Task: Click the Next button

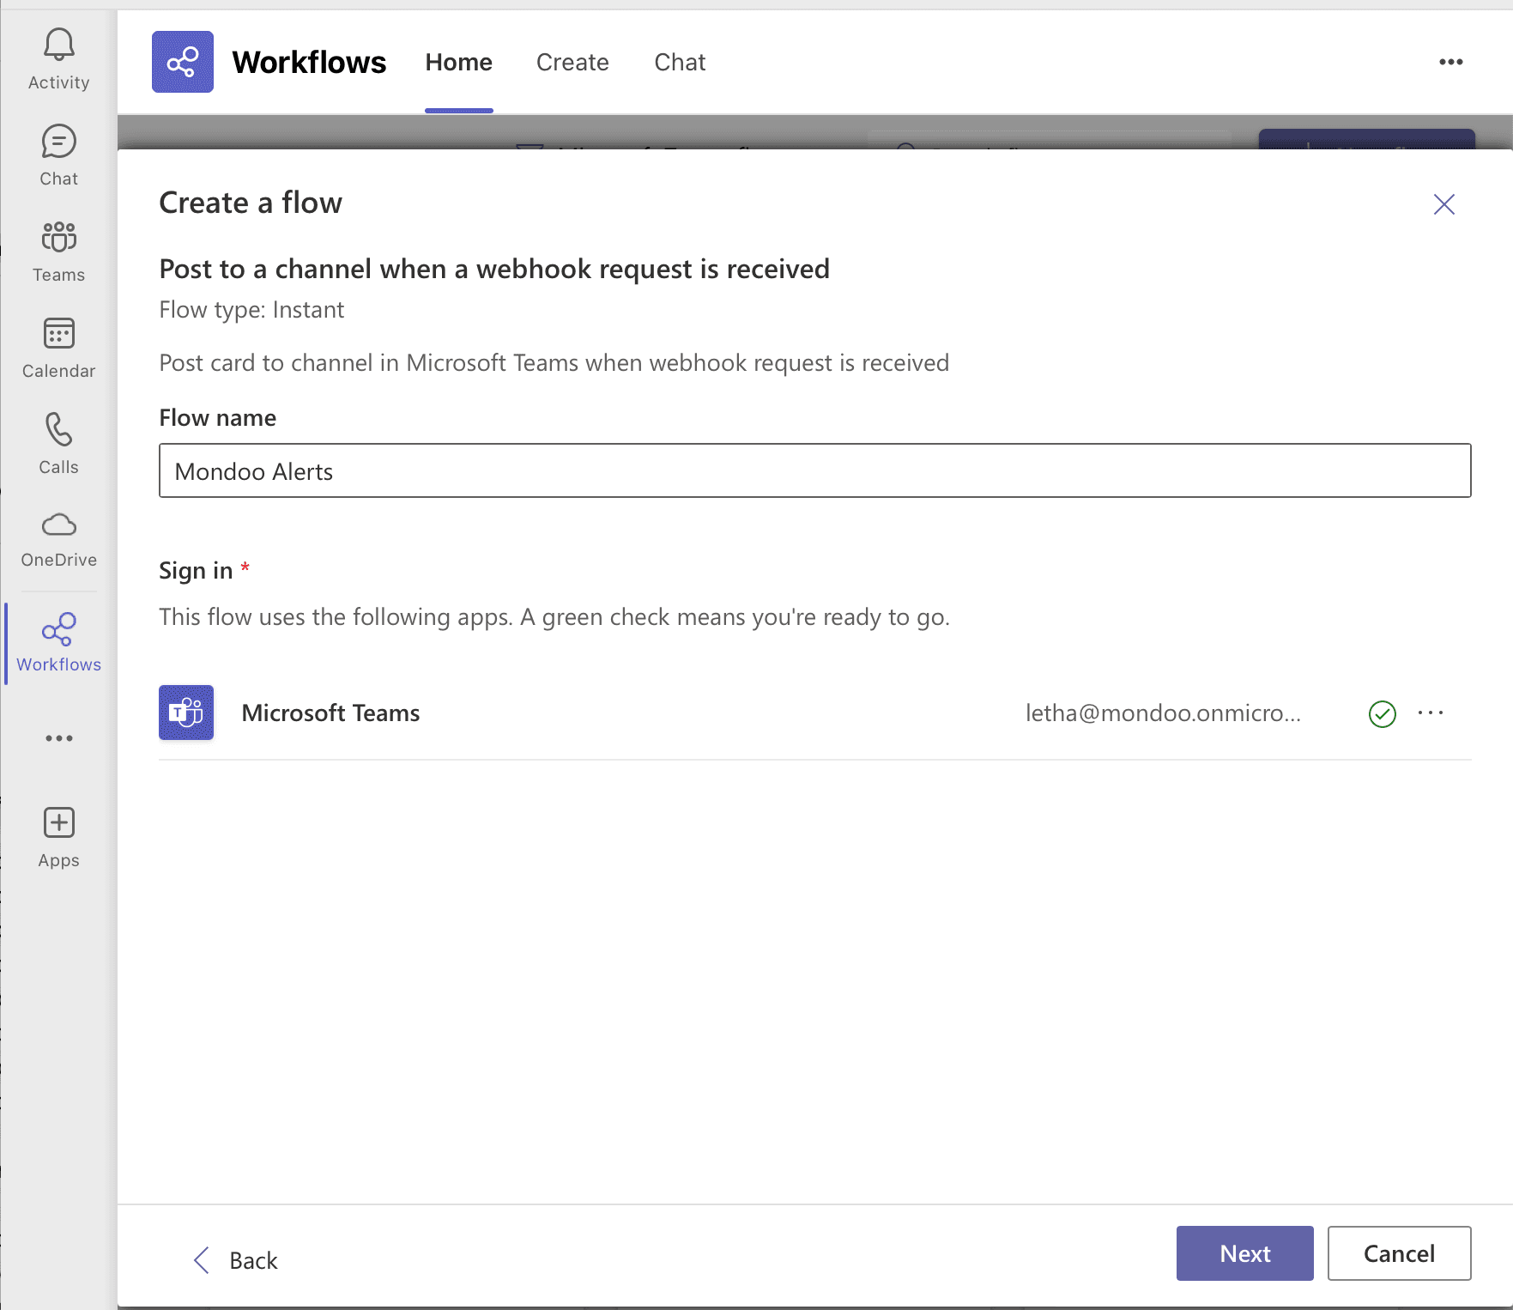Action: (1244, 1253)
